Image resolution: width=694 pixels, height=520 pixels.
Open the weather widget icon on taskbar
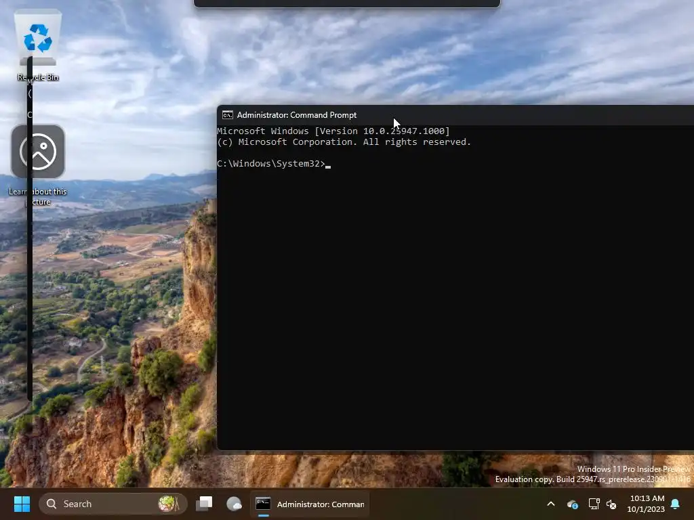tap(234, 504)
